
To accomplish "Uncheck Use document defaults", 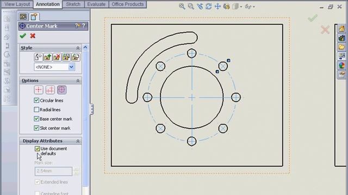I will 38,148.
